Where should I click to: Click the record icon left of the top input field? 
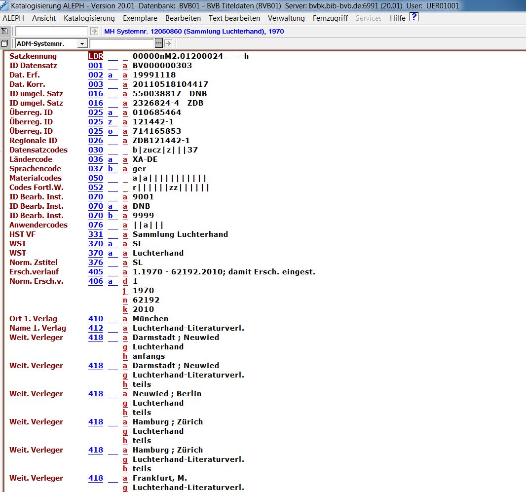pos(4,31)
